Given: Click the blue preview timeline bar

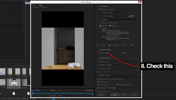Looking at the screenshot, I should click(63, 93).
